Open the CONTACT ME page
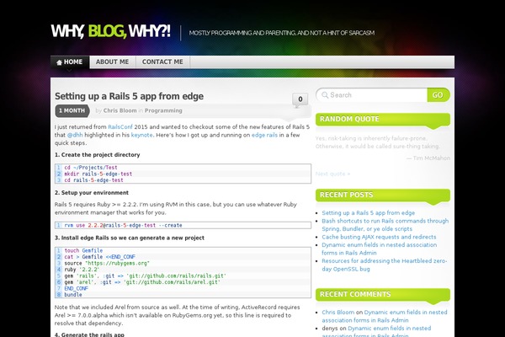This screenshot has width=505, height=337. 162,62
